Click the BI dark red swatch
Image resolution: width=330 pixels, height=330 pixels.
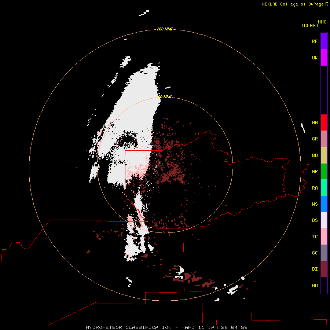324,269
